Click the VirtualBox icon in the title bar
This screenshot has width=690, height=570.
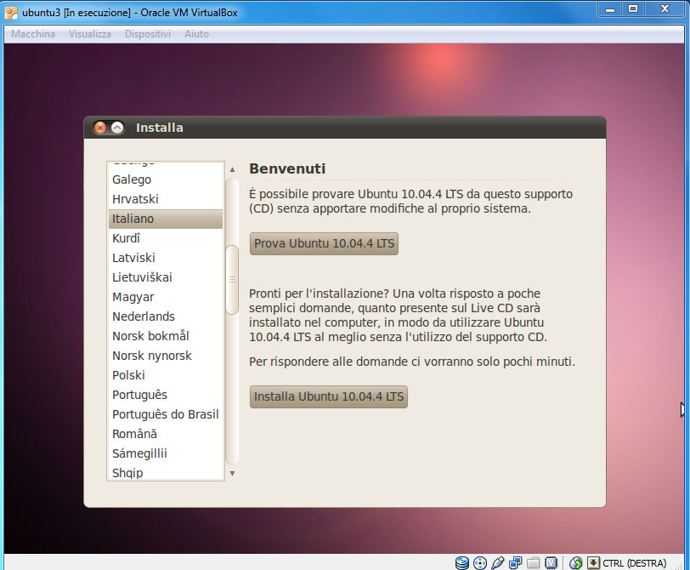(x=11, y=13)
